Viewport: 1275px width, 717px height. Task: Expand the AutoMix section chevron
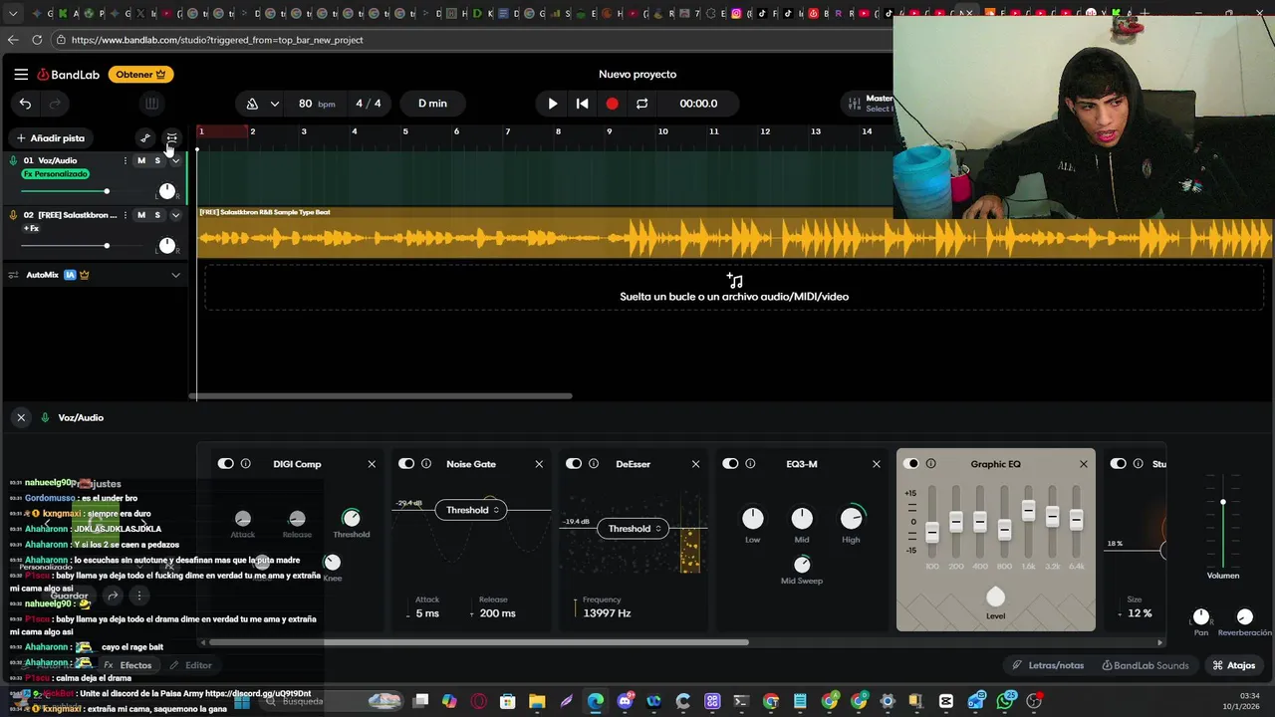[x=176, y=275]
